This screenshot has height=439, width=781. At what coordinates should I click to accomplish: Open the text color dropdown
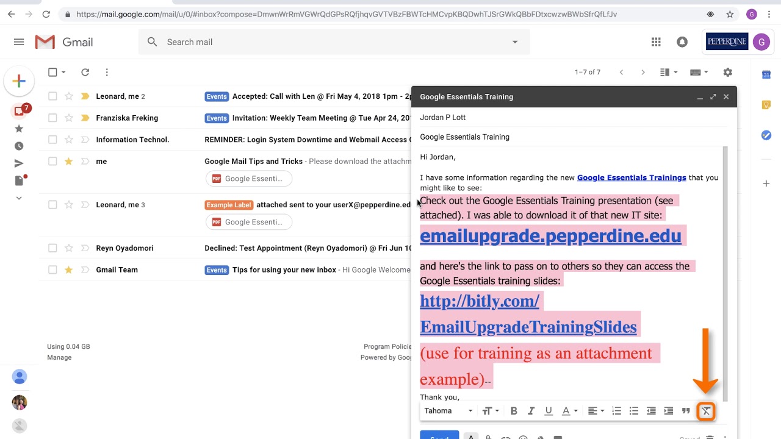[x=569, y=411]
